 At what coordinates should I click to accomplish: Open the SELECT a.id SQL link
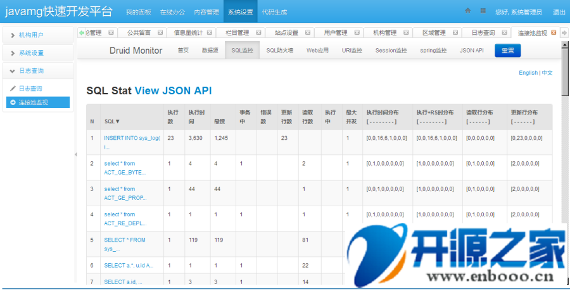coord(123,282)
